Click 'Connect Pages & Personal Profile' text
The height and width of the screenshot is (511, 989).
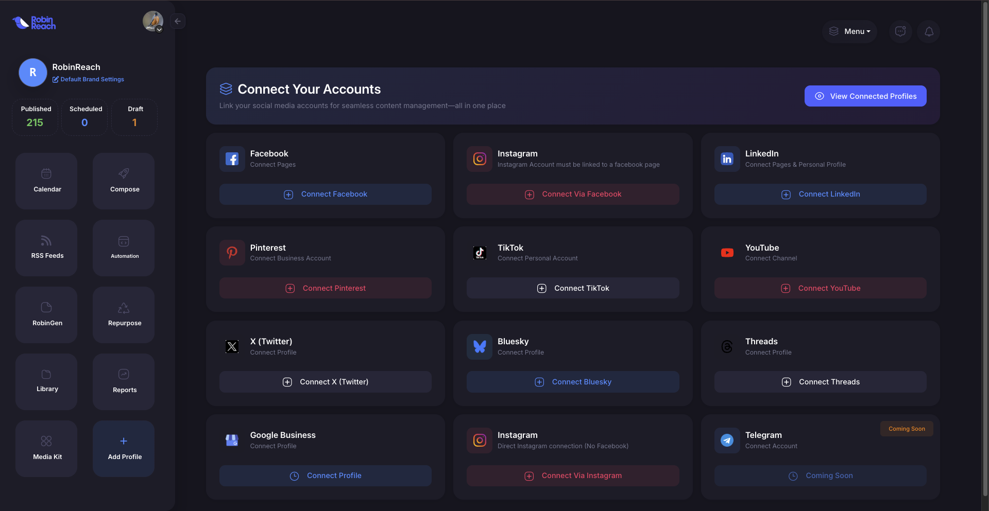point(795,165)
